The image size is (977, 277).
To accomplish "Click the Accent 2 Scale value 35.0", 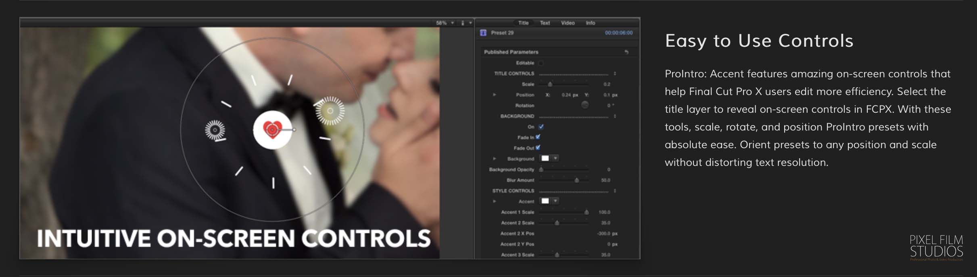I will (x=605, y=223).
